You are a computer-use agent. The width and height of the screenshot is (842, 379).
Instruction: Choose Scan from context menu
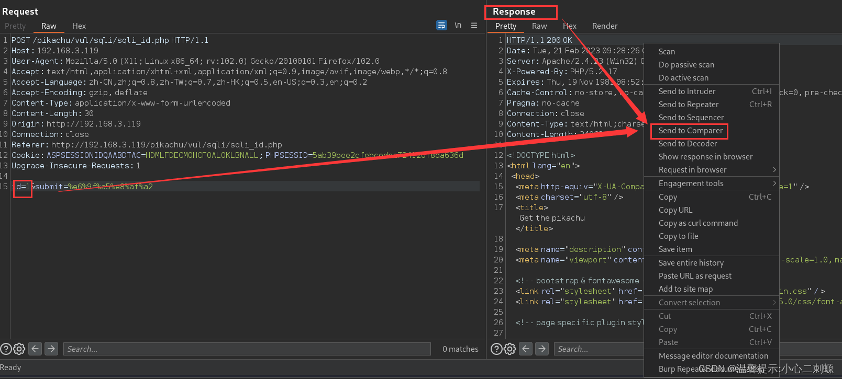coord(712,51)
